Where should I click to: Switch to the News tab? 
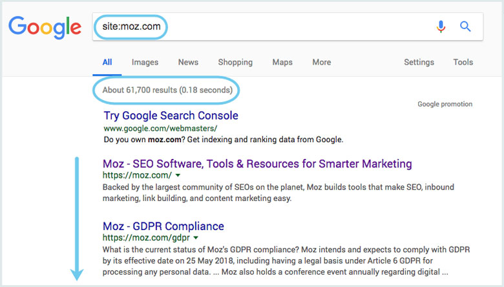pos(188,62)
